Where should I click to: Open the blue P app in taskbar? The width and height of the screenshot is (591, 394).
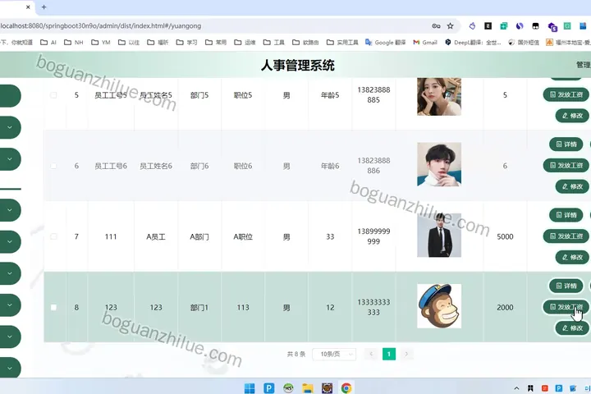click(268, 388)
